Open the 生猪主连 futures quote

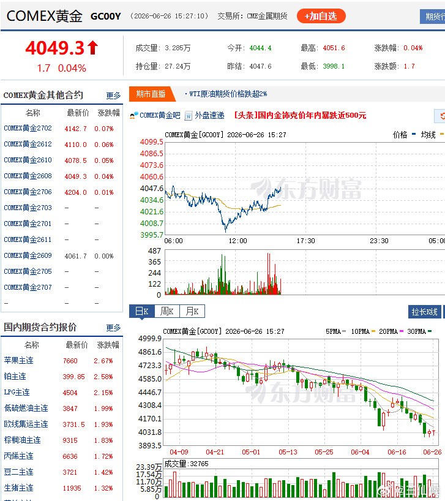[x=18, y=488]
